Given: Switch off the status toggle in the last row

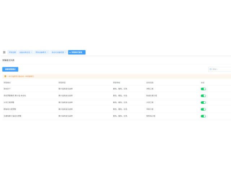Looking at the screenshot, I should click(x=203, y=116).
